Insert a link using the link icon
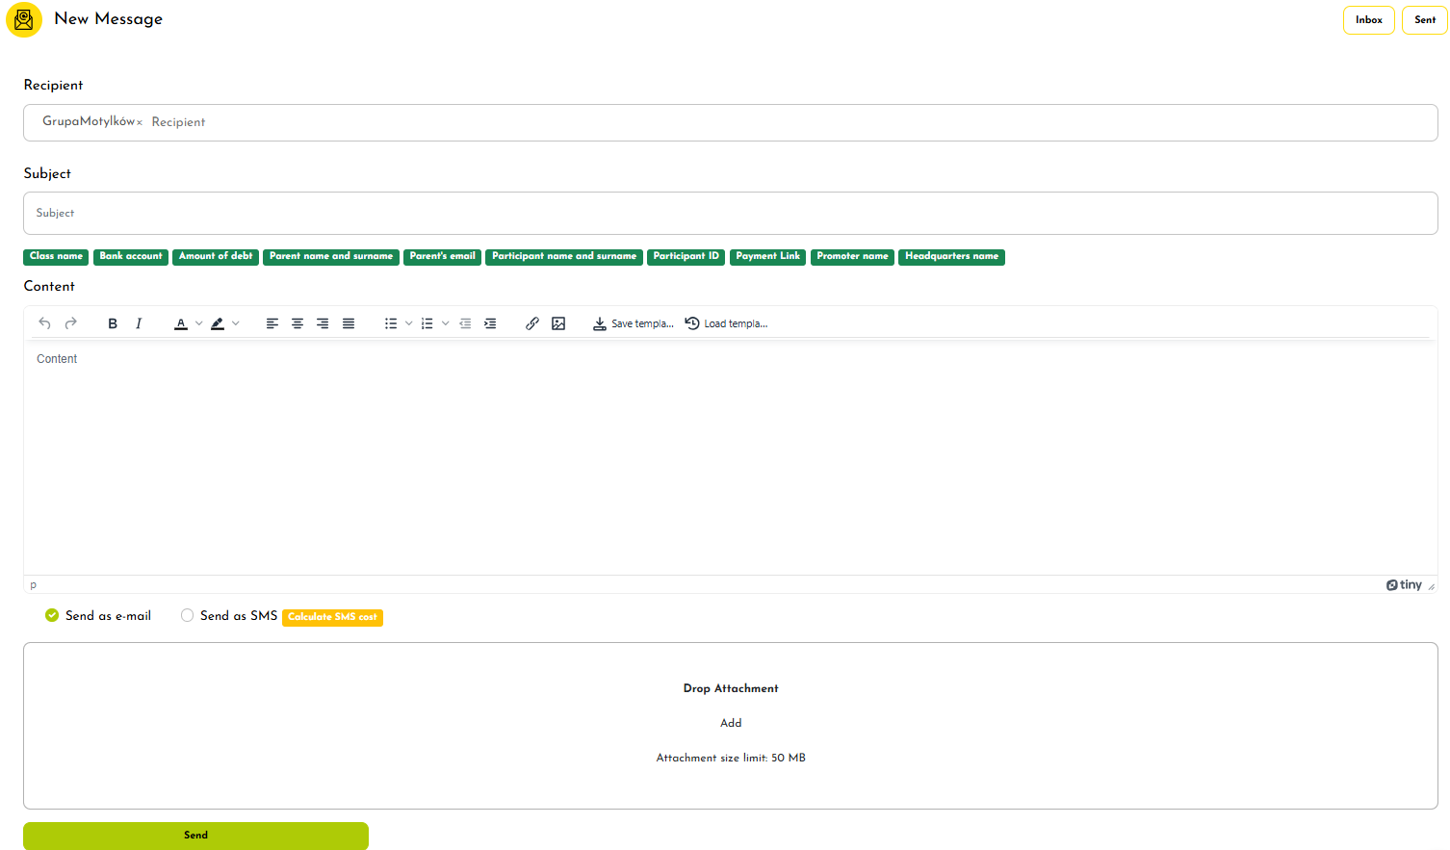This screenshot has height=850, width=1450. coord(532,323)
